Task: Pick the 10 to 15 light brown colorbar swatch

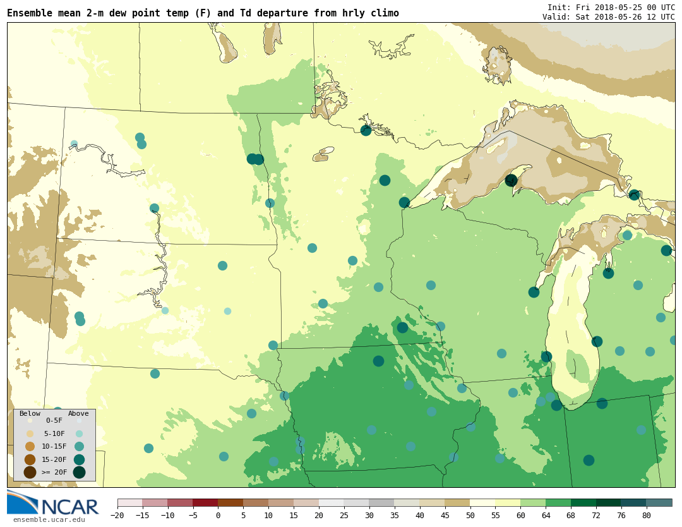Action: (282, 503)
